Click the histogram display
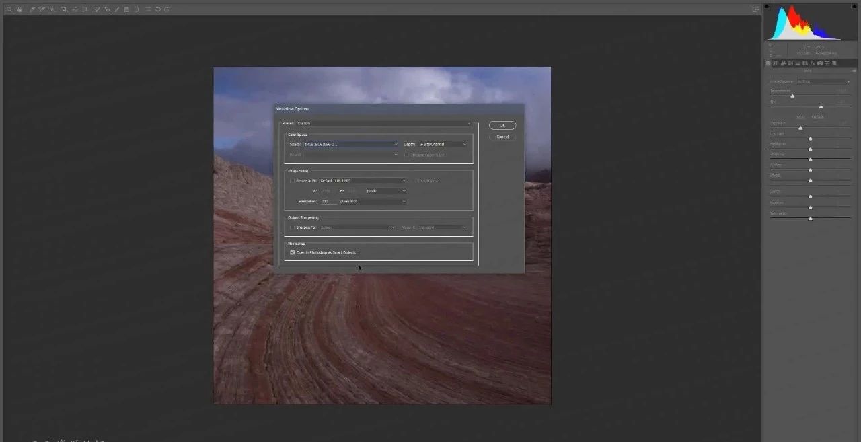 pyautogui.click(x=811, y=22)
